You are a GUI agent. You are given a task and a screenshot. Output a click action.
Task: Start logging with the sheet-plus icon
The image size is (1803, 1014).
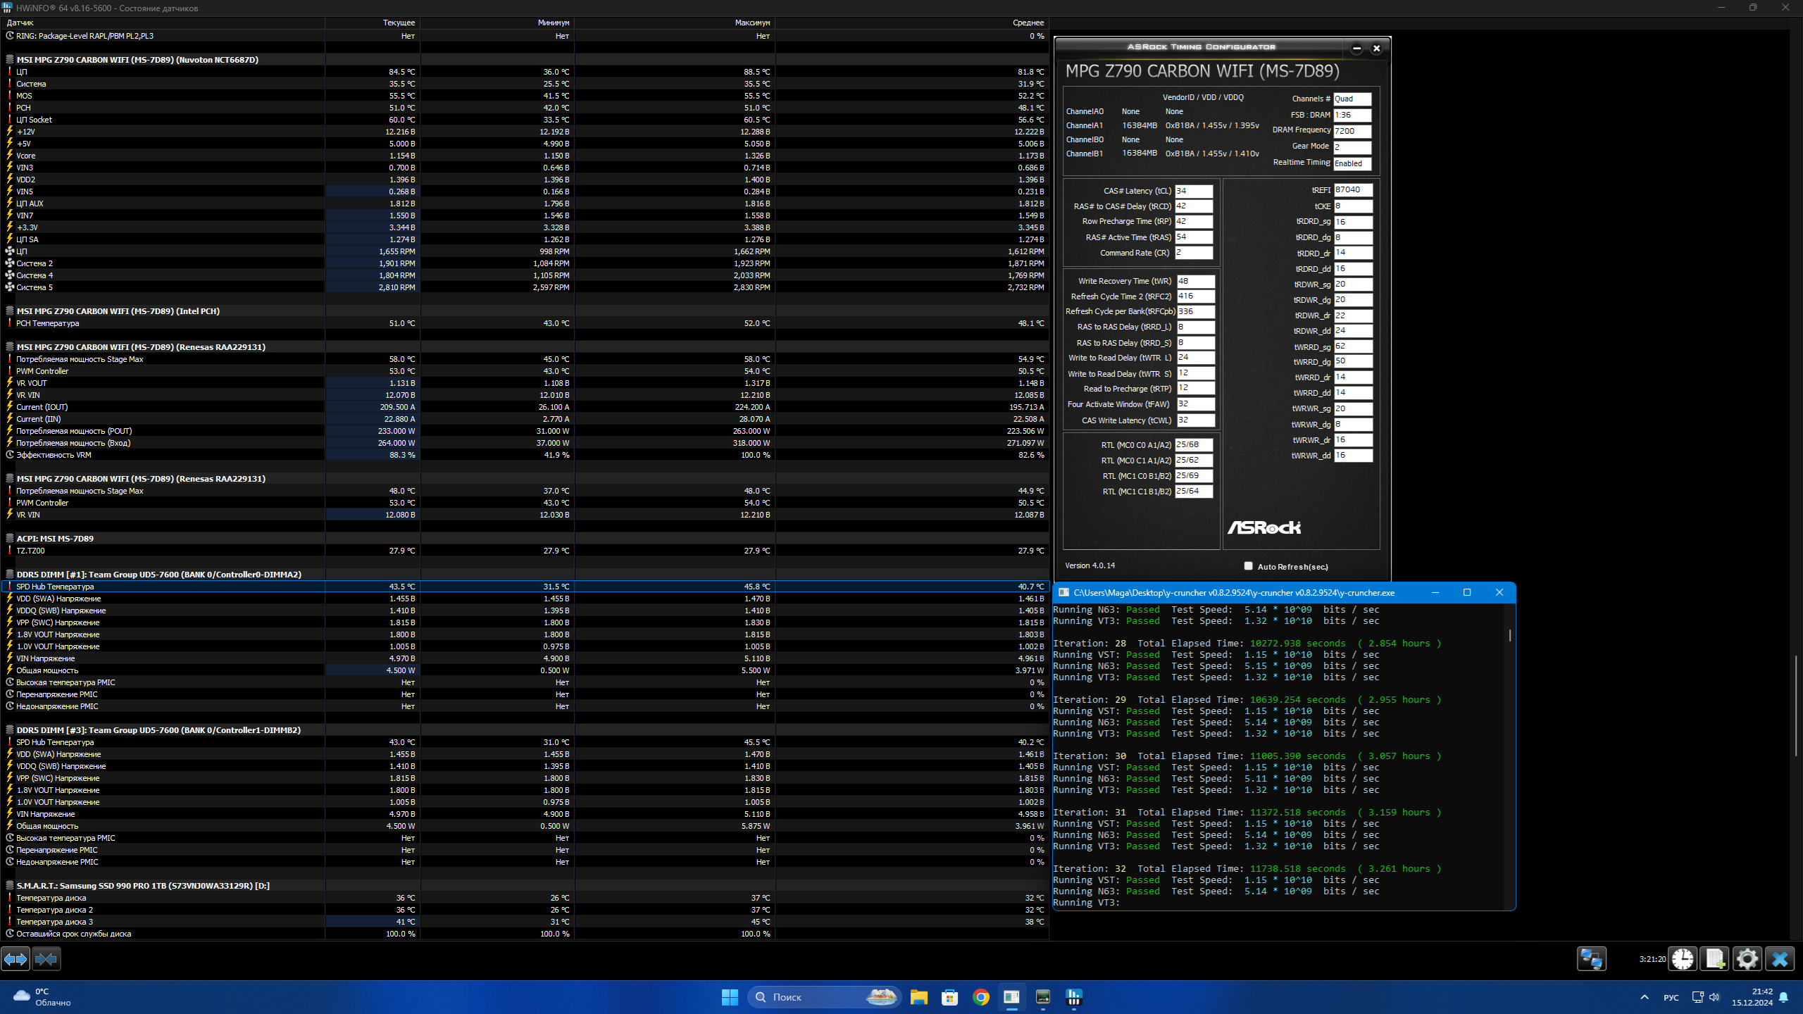tap(1715, 958)
